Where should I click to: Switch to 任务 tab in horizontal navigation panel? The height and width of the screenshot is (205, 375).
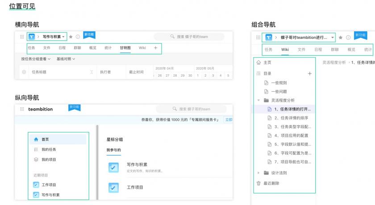[31, 48]
